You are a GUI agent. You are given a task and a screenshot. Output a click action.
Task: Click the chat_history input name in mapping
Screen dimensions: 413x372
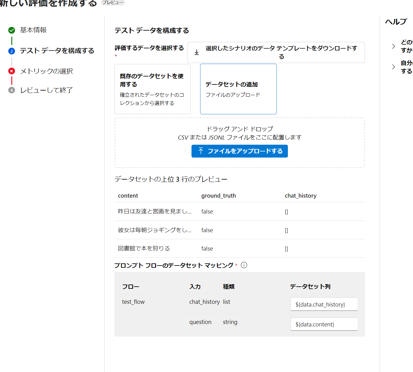tap(204, 302)
